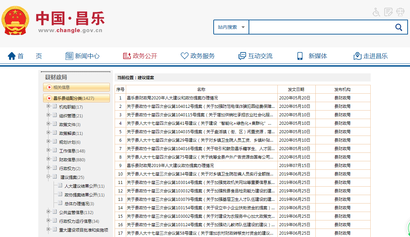Expand the 公共监管信息 tree node
This screenshot has height=237, width=410.
tap(48, 212)
